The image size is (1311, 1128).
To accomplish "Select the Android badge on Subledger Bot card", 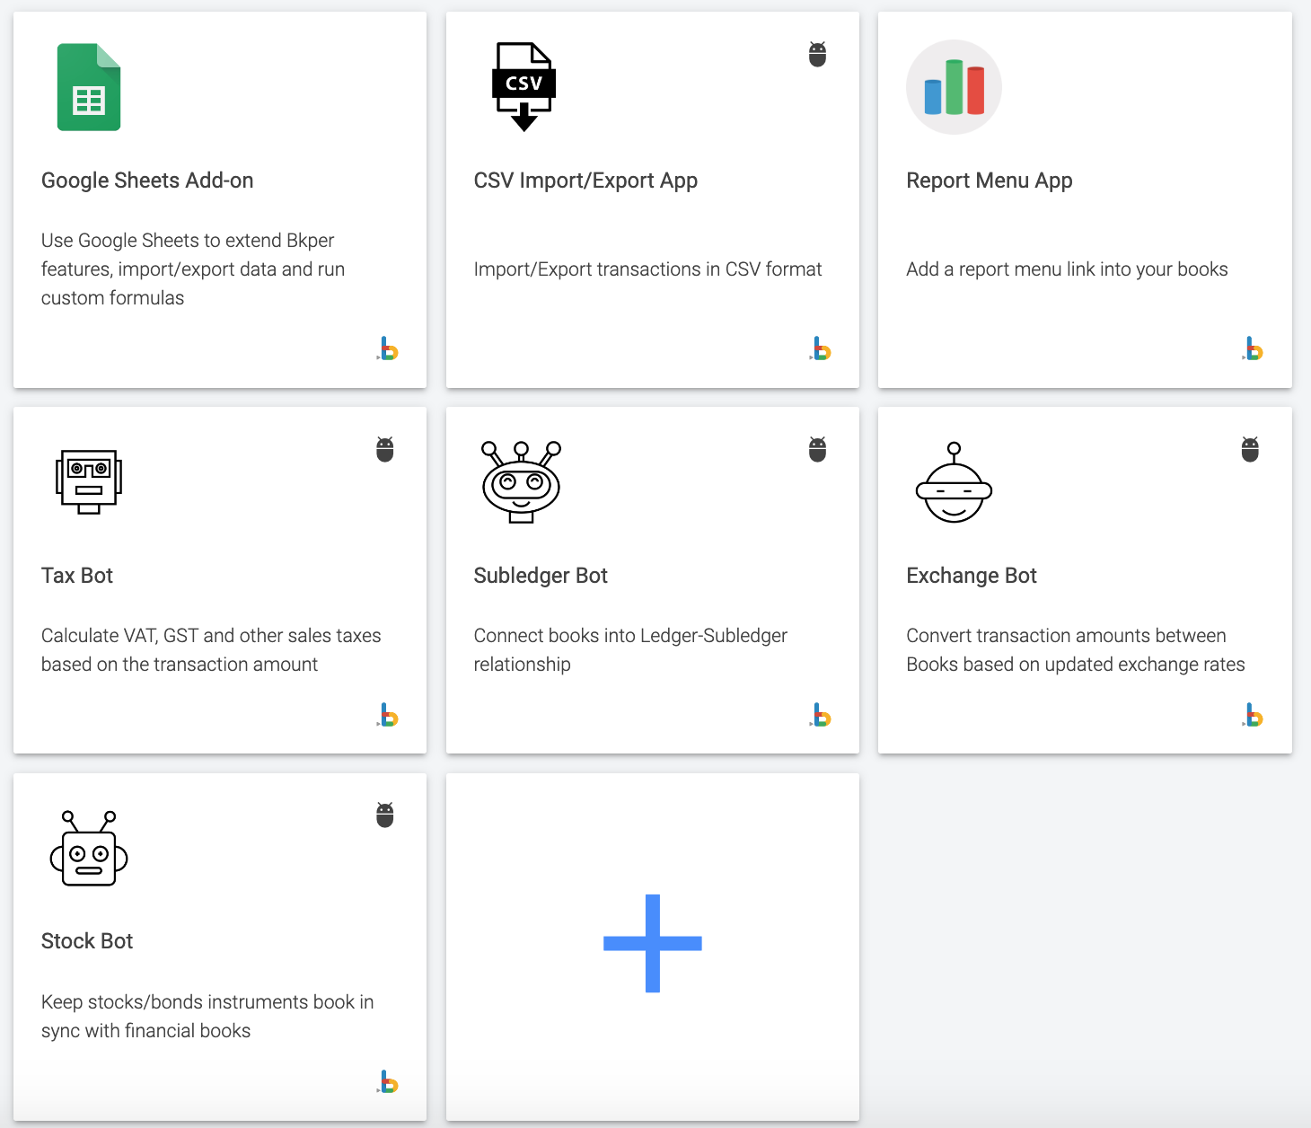I will [818, 449].
